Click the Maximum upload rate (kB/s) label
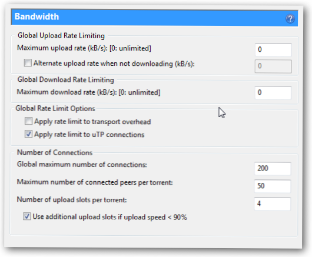The height and width of the screenshot is (257, 312). pos(84,48)
